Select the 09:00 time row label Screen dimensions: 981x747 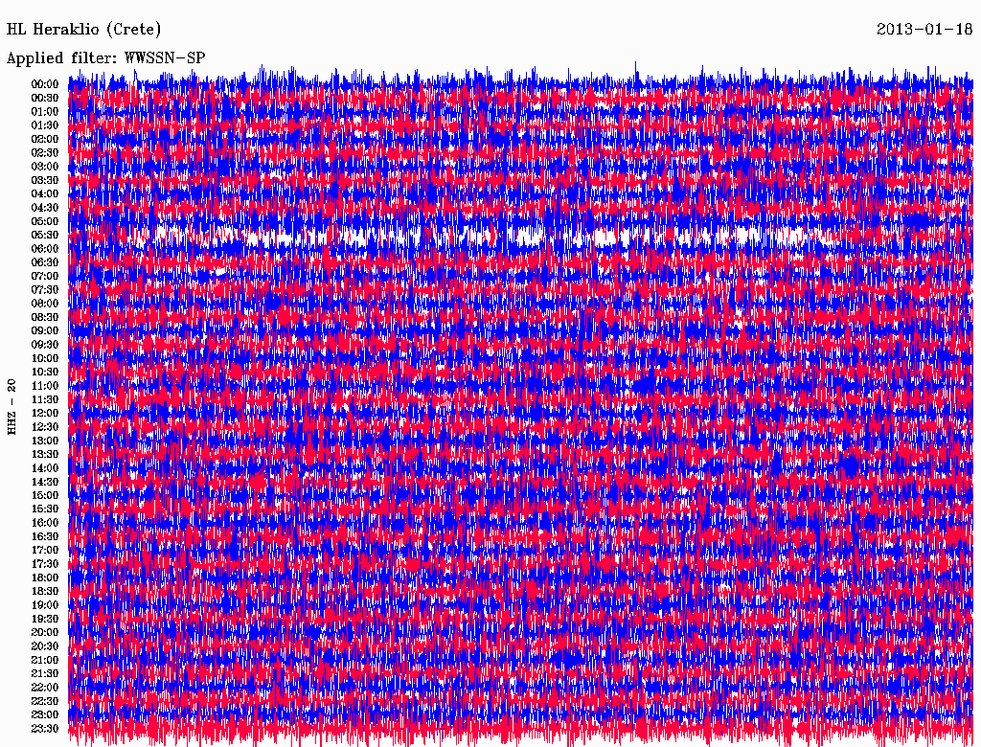coord(45,331)
